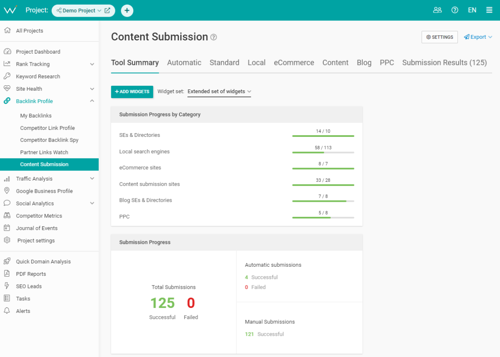Image resolution: width=500 pixels, height=357 pixels.
Task: Open the Demo Project selector dropdown
Action: click(x=79, y=10)
